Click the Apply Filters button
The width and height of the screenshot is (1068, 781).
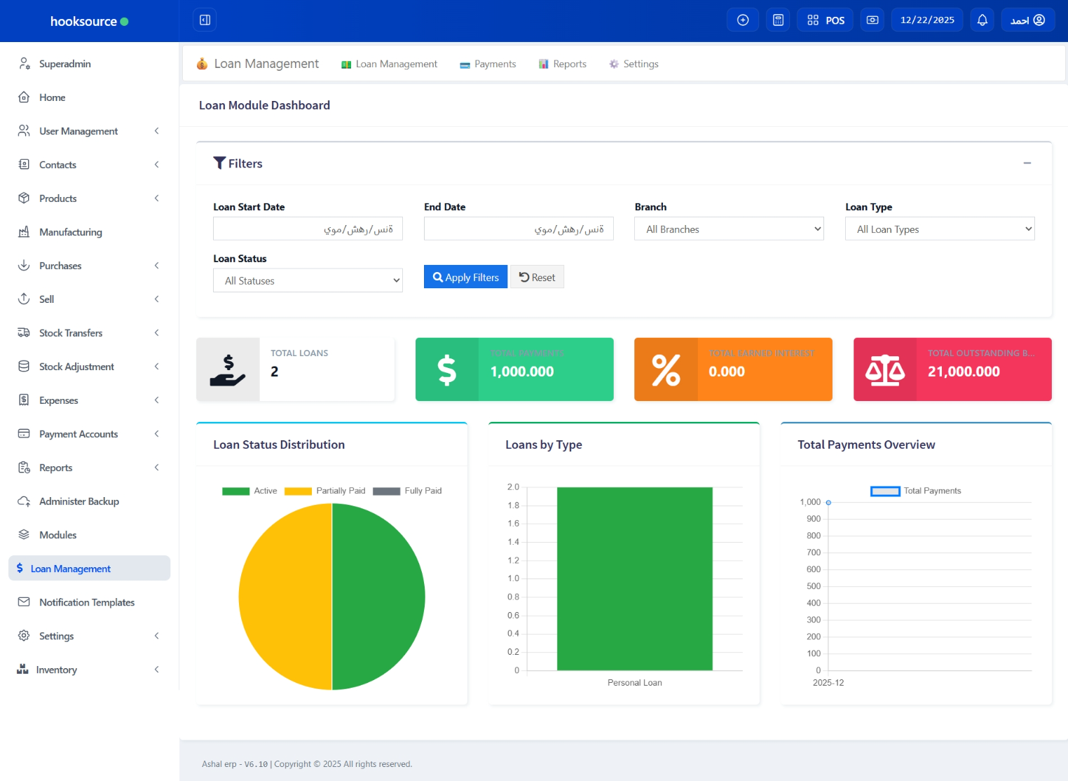(465, 278)
